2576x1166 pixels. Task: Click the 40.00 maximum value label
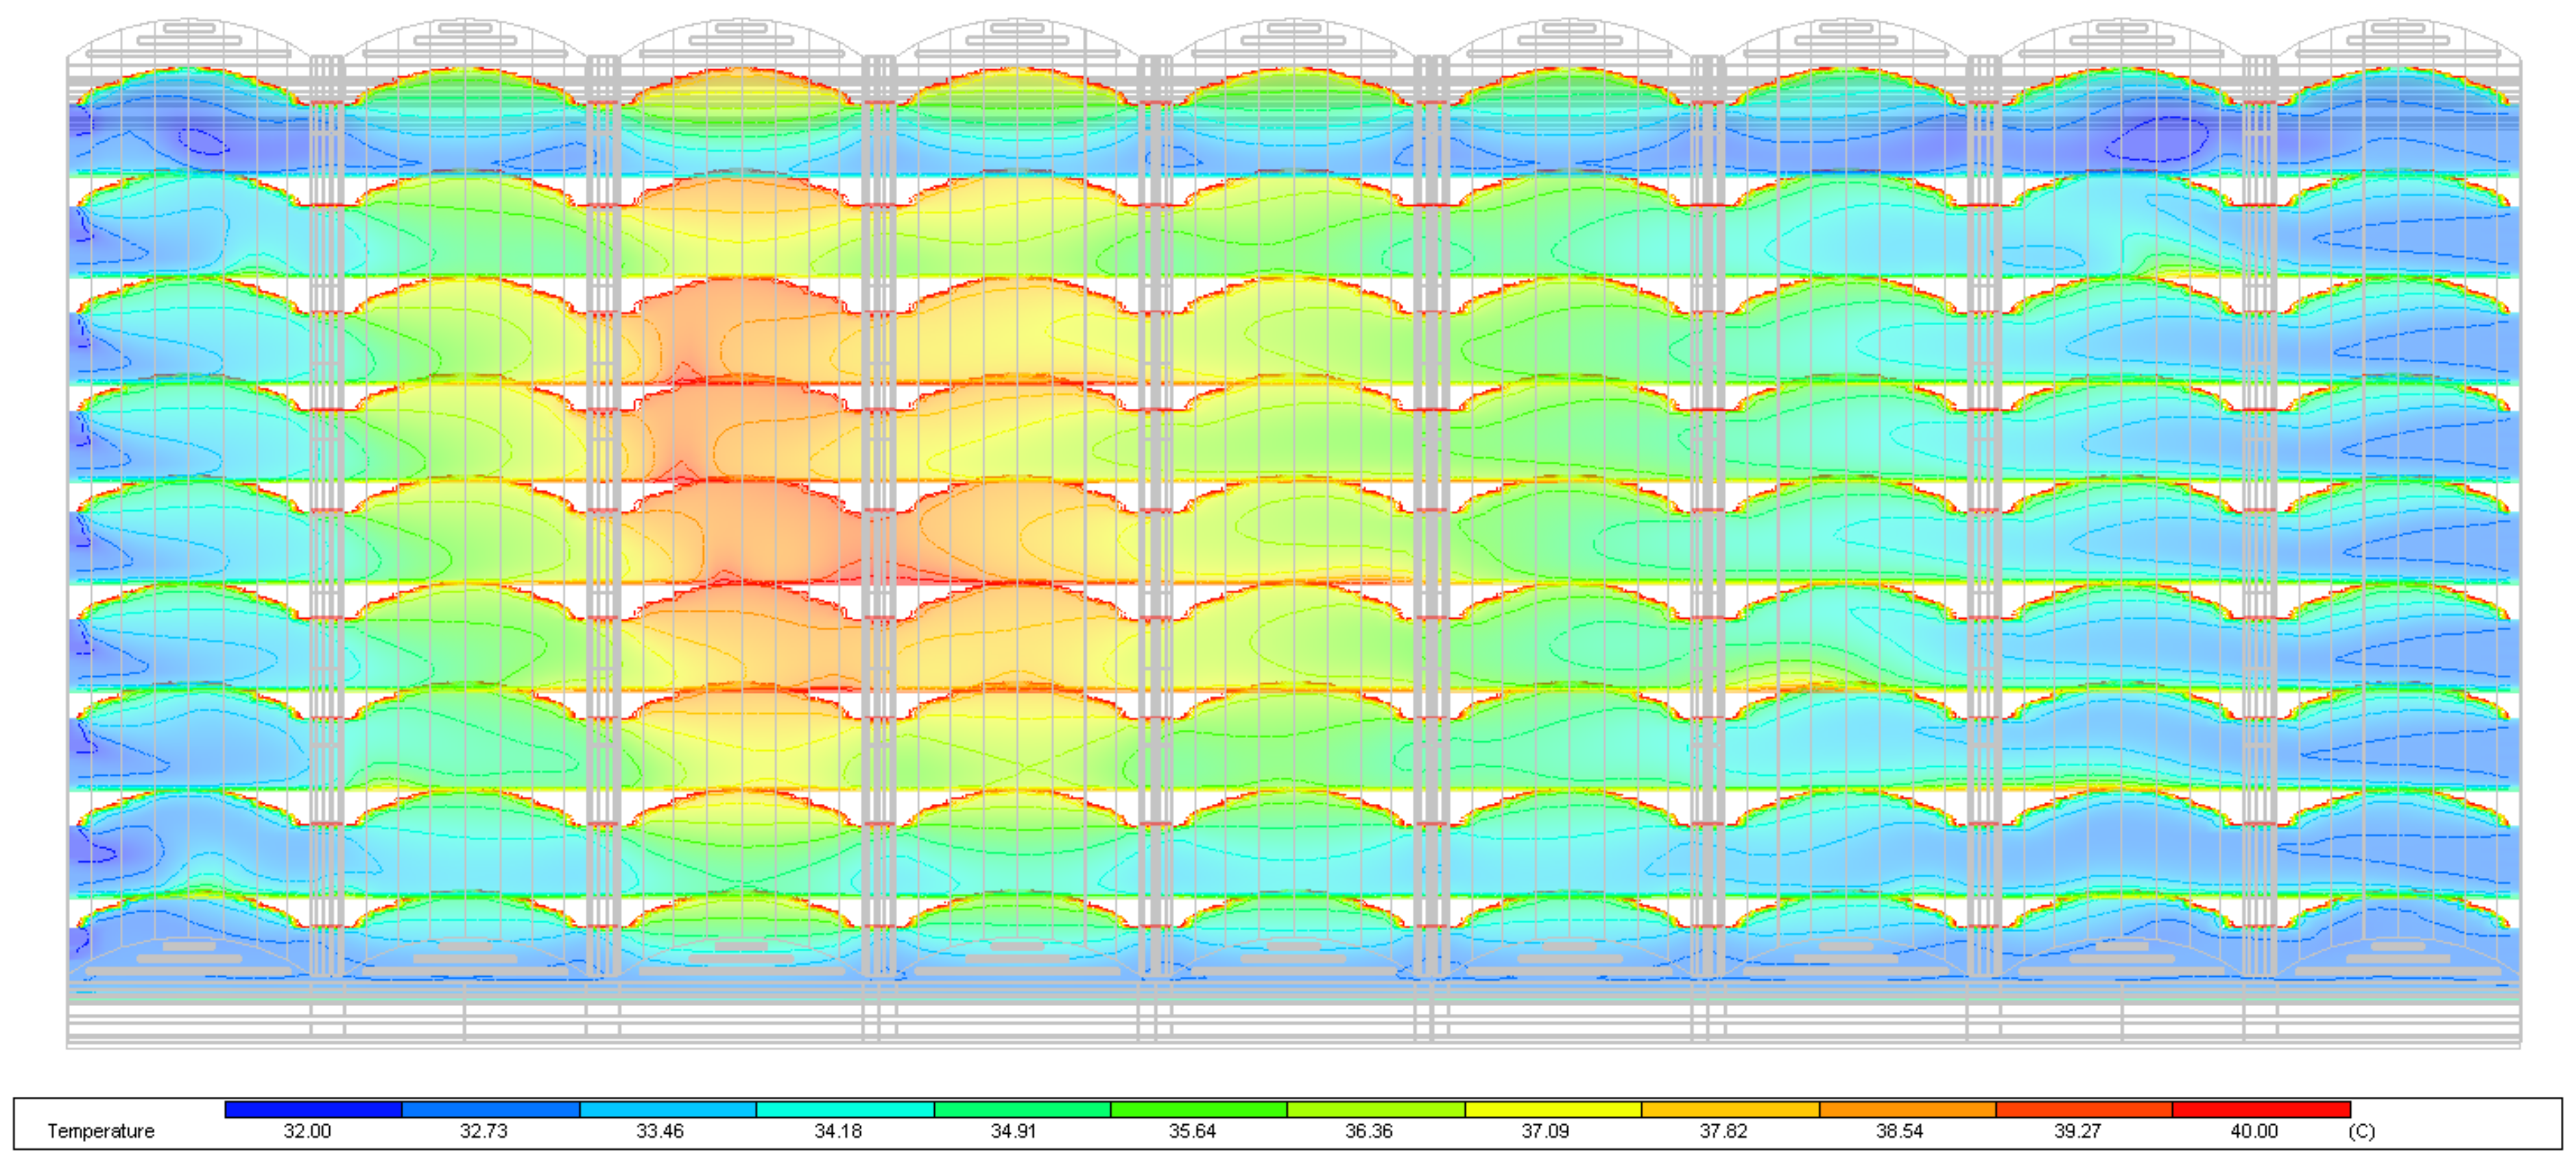[x=2254, y=1131]
